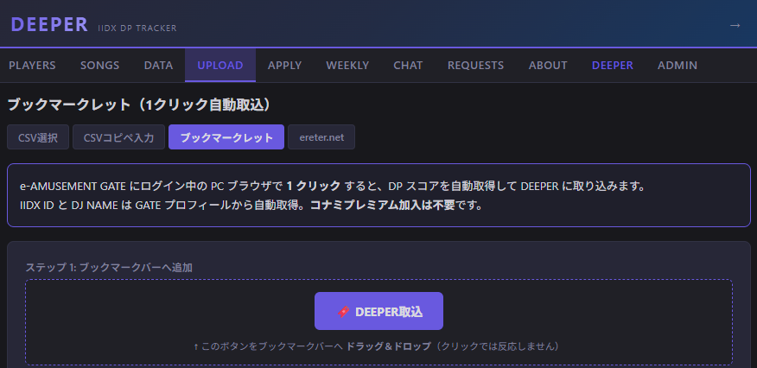Click the arrow icon in the header

[x=735, y=25]
